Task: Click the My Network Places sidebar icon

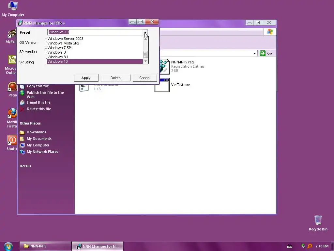Action: [22, 152]
